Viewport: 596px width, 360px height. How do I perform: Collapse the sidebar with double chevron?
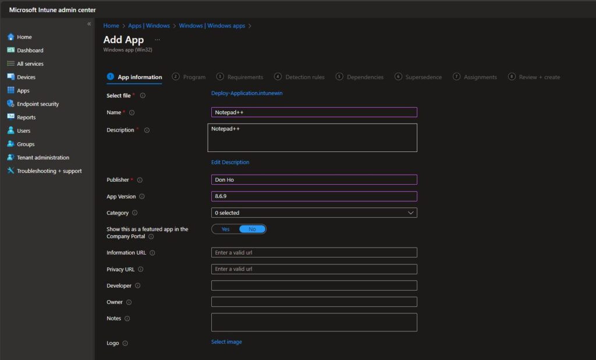tap(89, 24)
